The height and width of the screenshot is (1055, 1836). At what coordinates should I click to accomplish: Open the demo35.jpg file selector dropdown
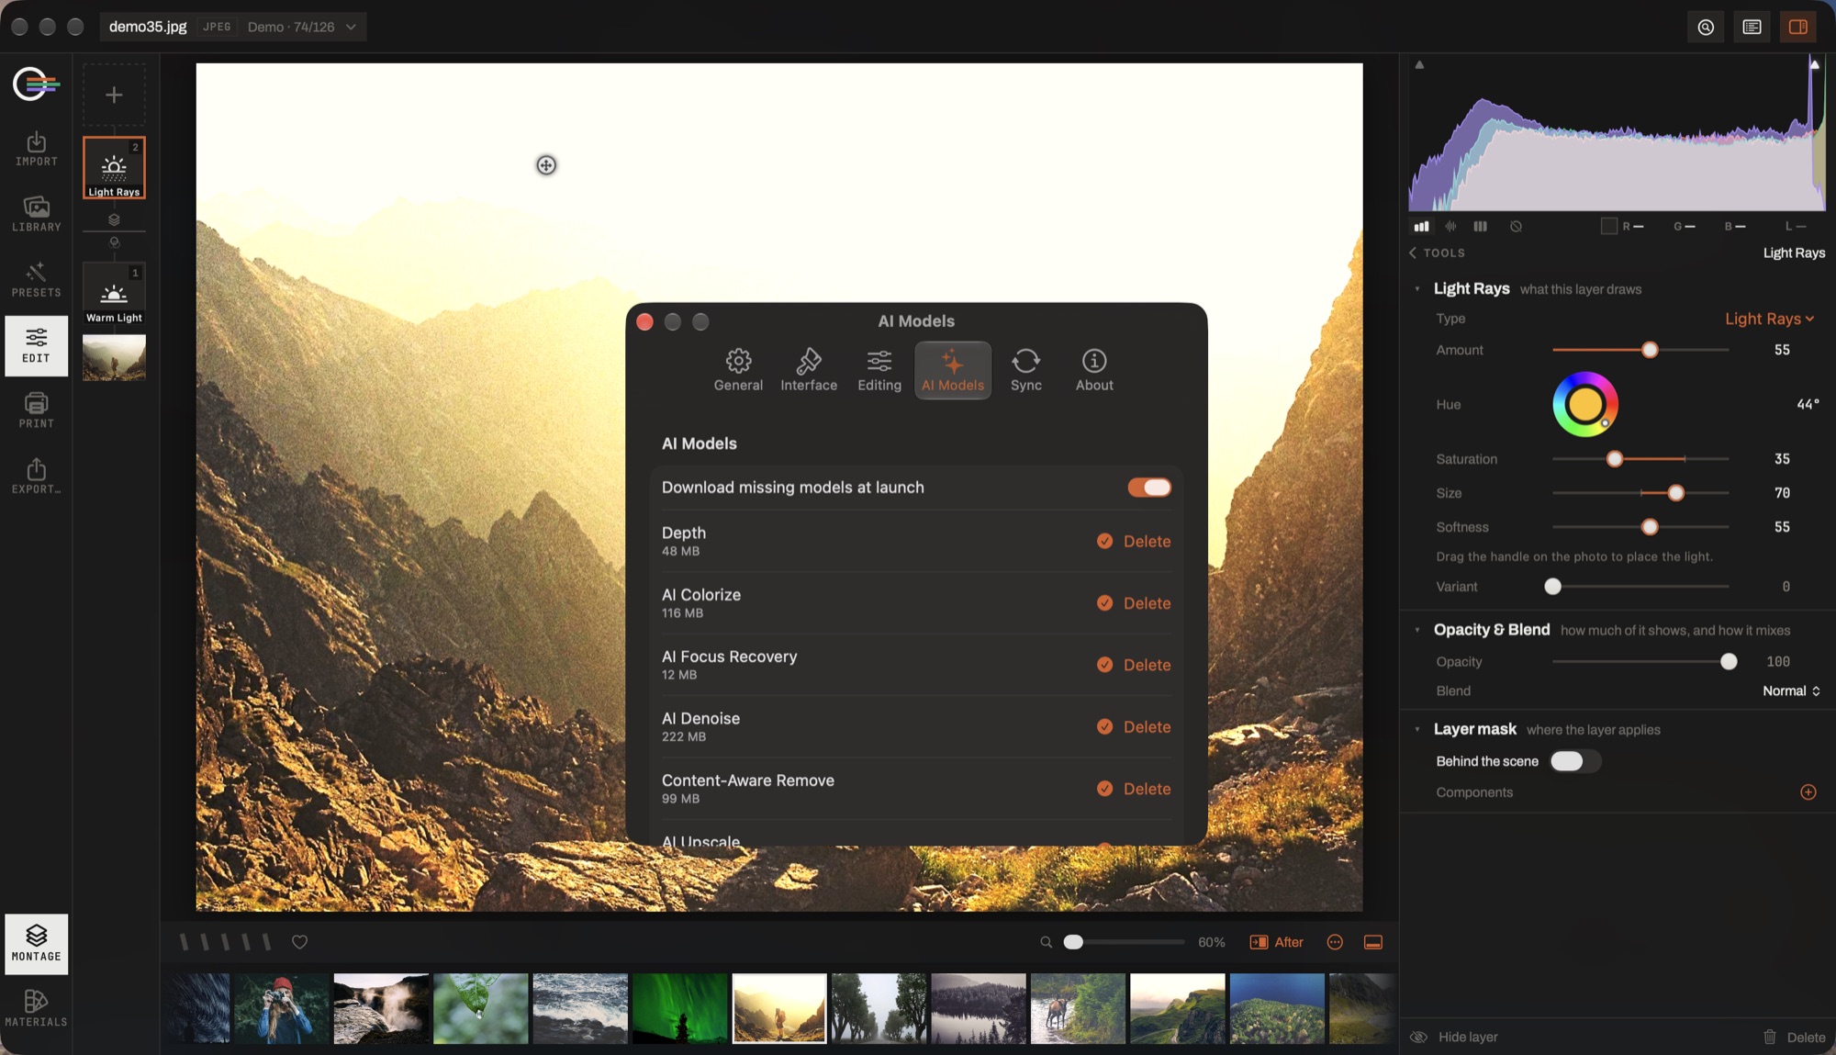[x=233, y=27]
